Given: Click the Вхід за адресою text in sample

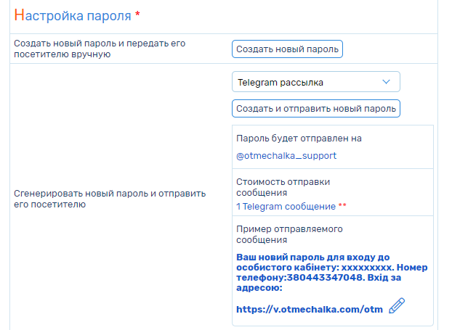Looking at the screenshot, I should [x=318, y=283].
